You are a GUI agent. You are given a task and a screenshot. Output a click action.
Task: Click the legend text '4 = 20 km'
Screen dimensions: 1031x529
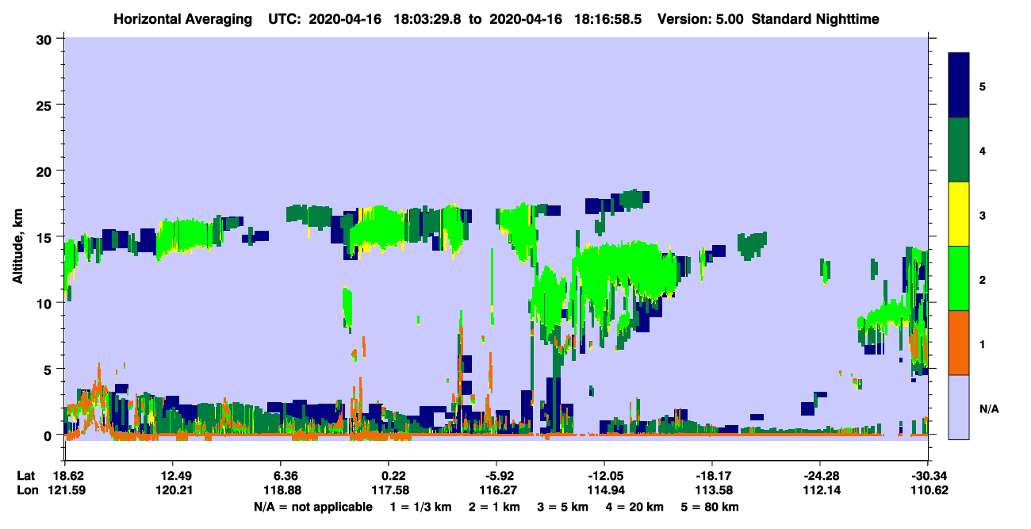634,507
